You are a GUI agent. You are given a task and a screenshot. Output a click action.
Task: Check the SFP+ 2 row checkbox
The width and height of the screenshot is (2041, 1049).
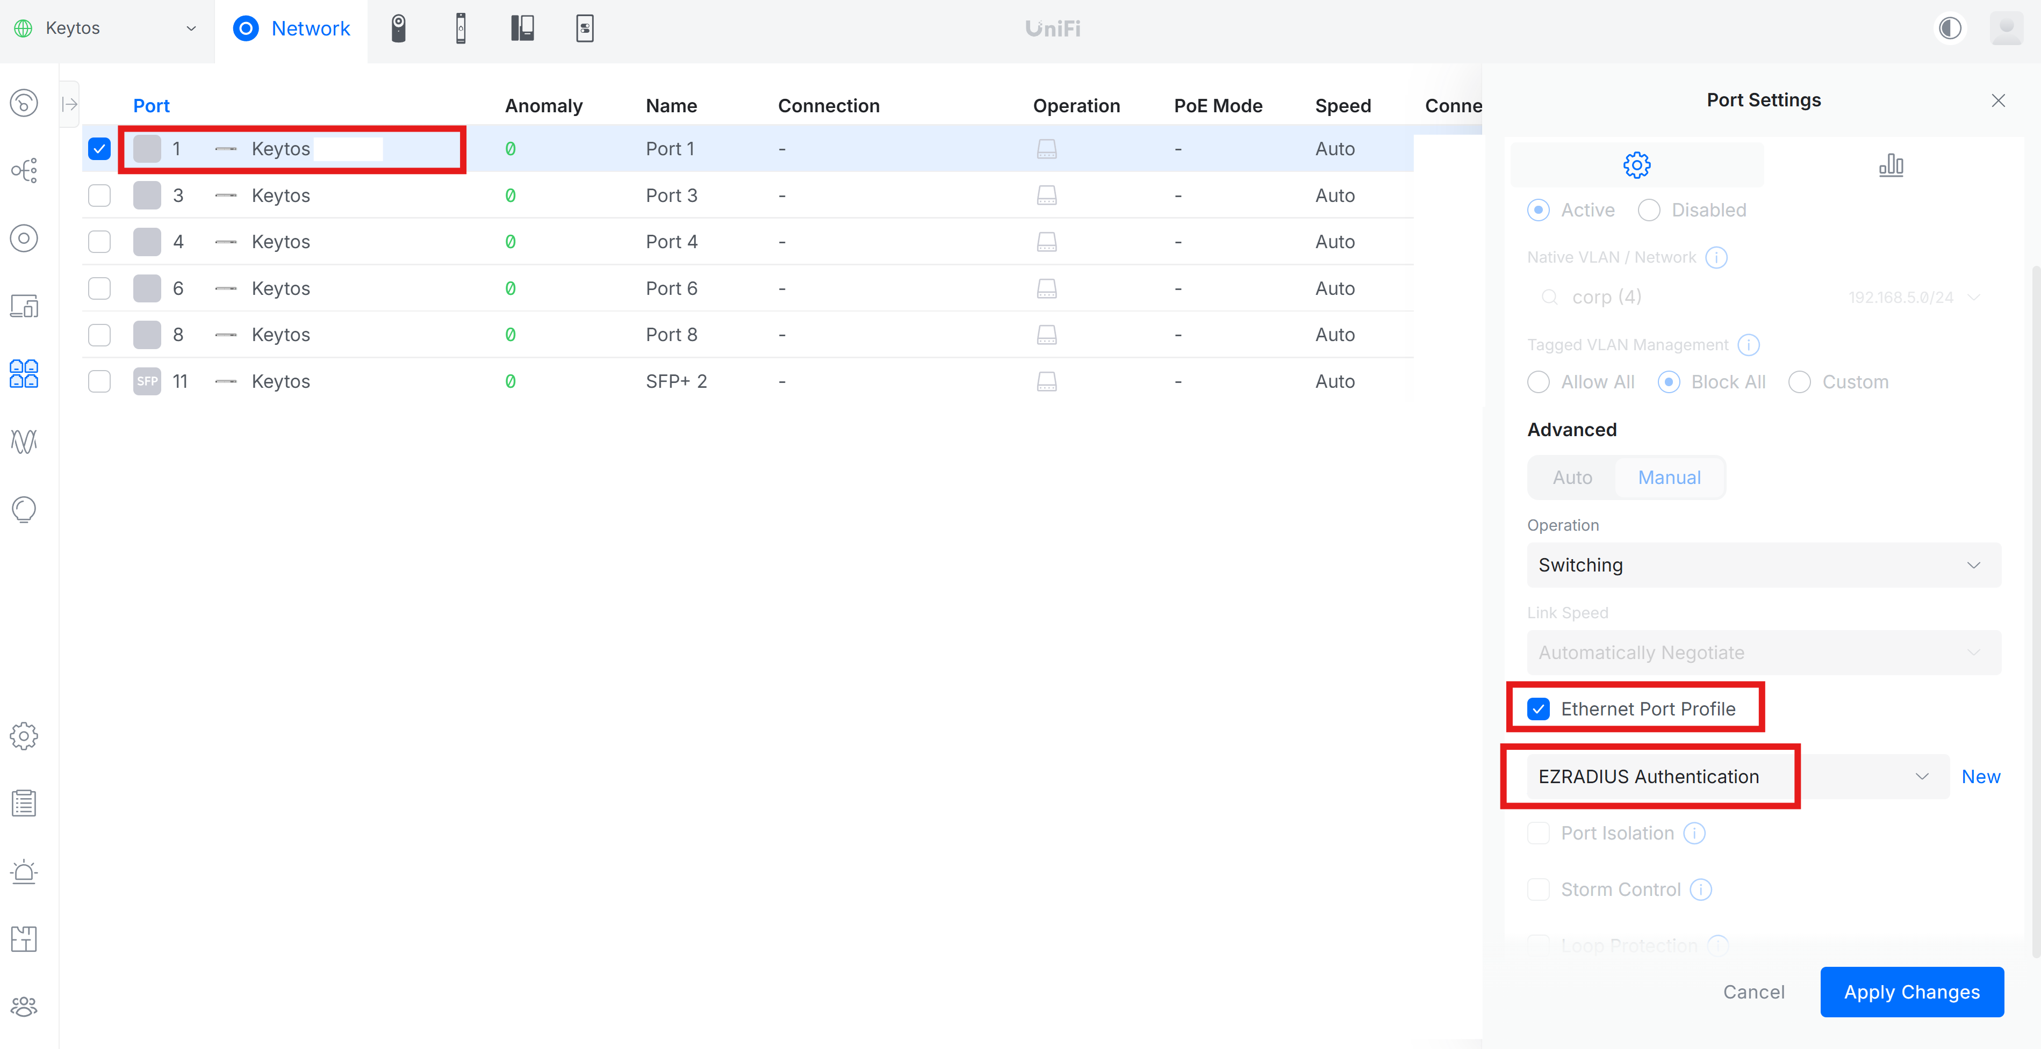click(99, 381)
